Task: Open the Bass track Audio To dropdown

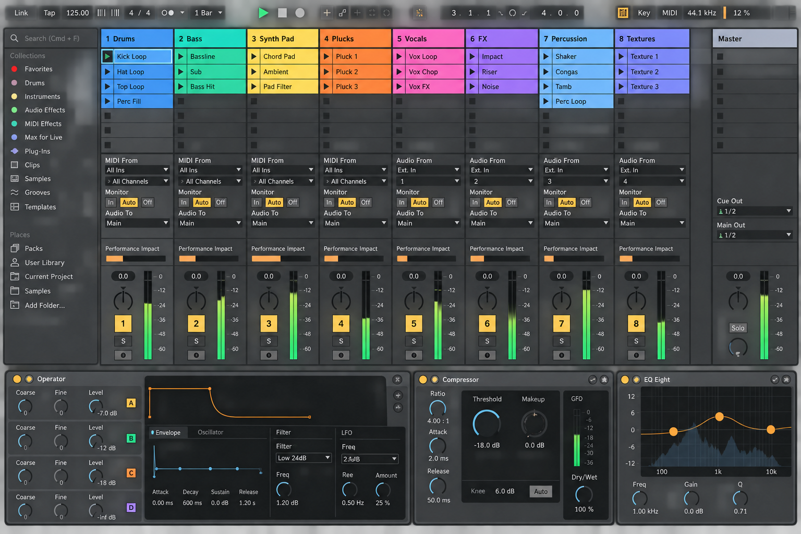Action: 210,223
